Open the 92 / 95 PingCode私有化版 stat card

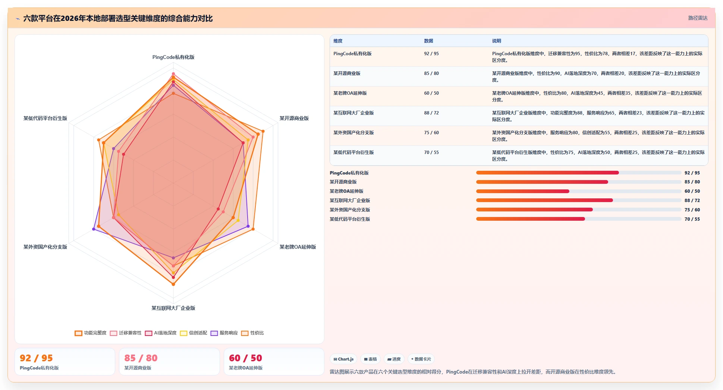coord(65,362)
